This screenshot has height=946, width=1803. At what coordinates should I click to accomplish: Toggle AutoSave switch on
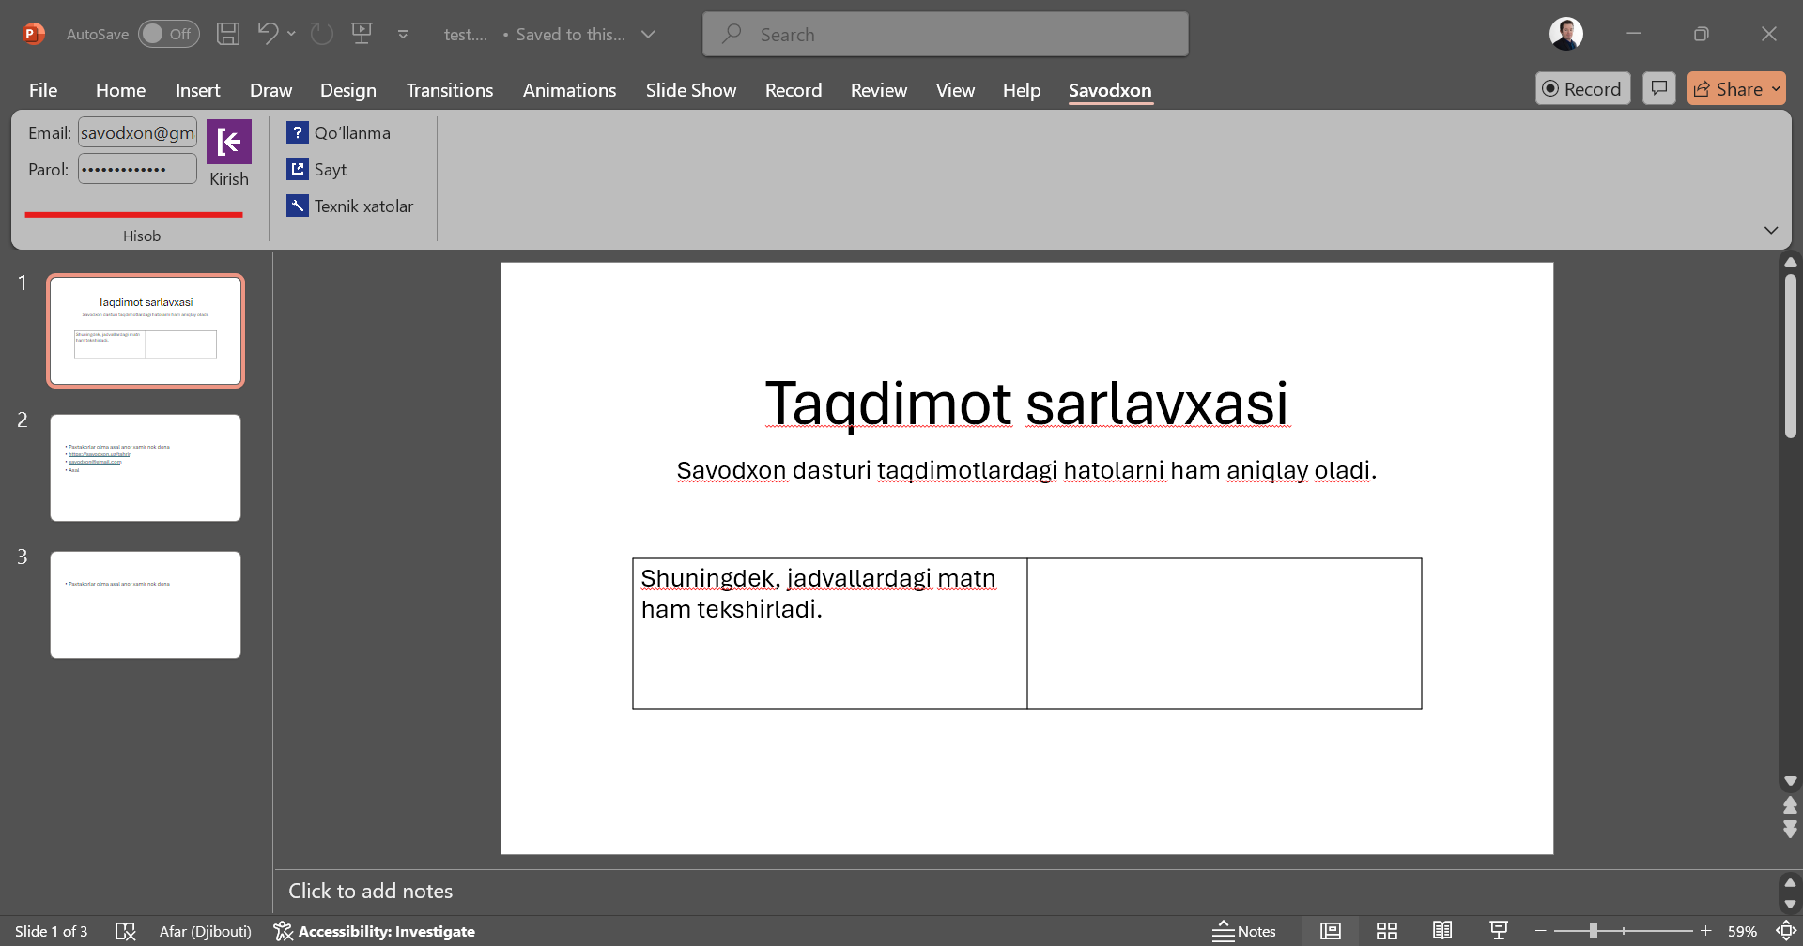(x=169, y=35)
